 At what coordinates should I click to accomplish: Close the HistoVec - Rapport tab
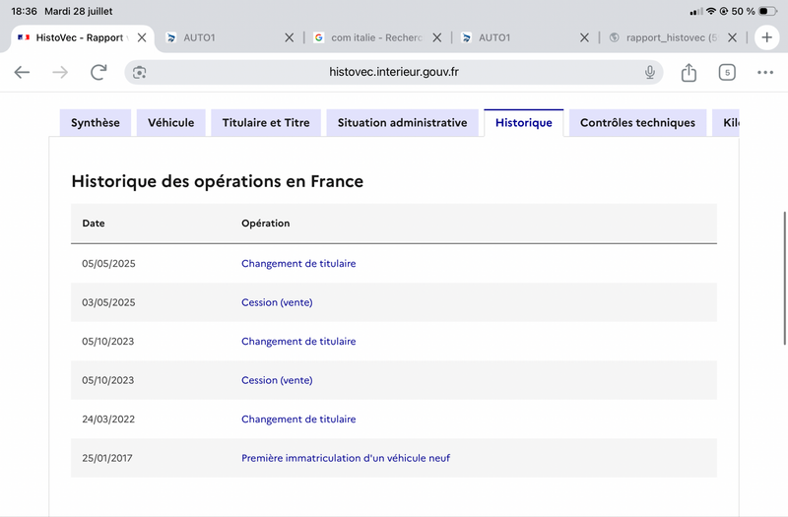point(142,37)
